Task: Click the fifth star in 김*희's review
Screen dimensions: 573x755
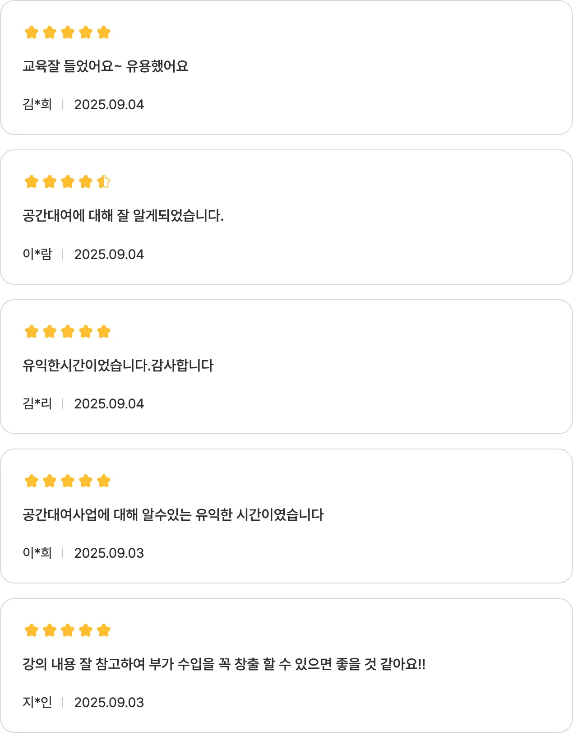Action: 104,32
